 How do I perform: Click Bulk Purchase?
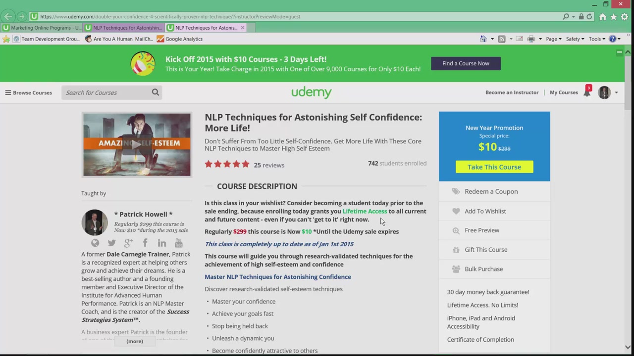pos(484,269)
